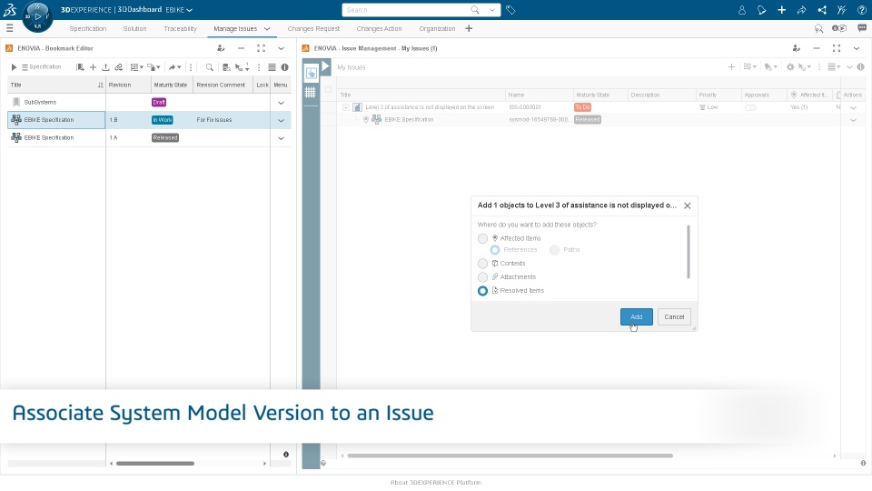The height and width of the screenshot is (491, 872).
Task: Click the information icon in the My Issues toolbar
Action: 861,66
